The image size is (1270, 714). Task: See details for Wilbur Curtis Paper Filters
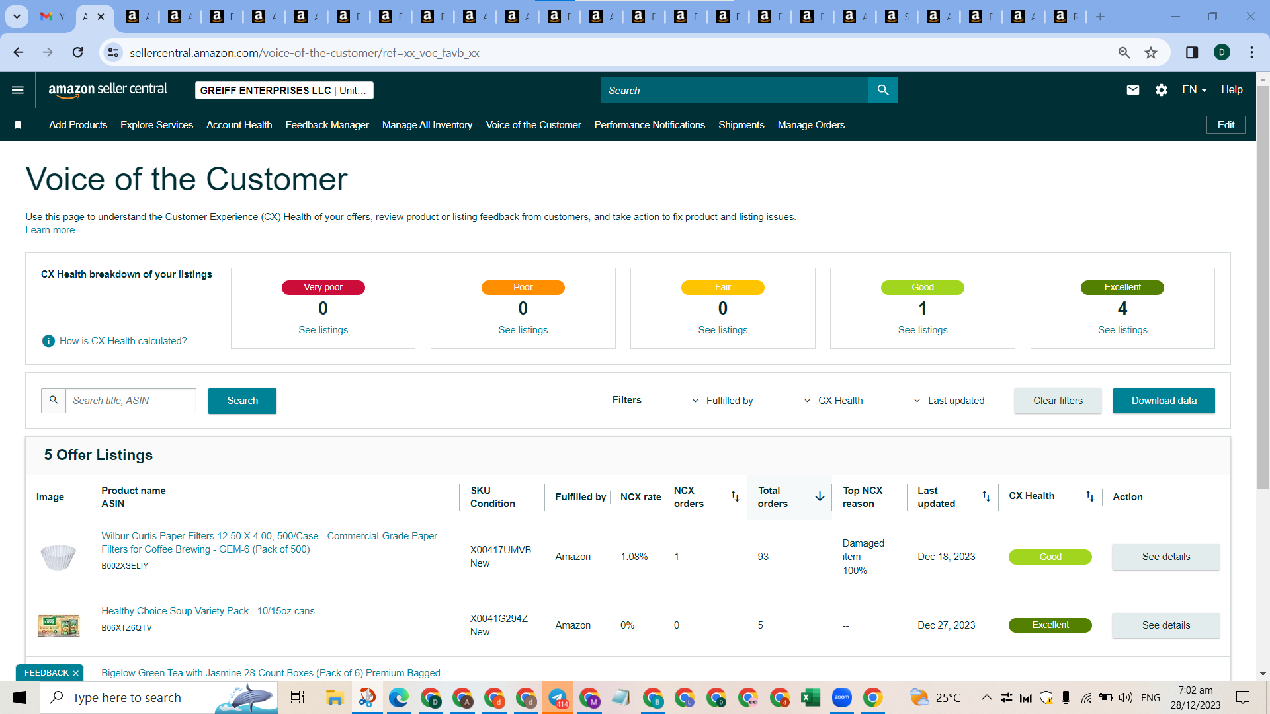pos(1166,557)
